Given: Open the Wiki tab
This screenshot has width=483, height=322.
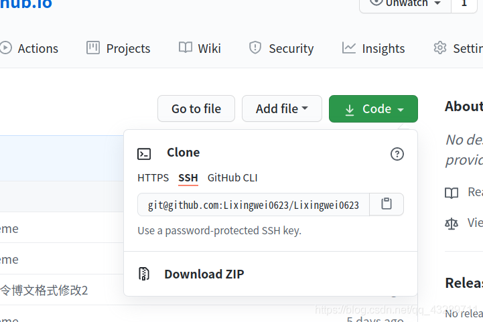Looking at the screenshot, I should pyautogui.click(x=200, y=48).
